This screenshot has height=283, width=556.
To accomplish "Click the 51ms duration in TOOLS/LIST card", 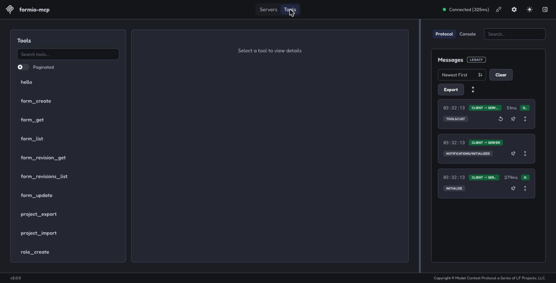I will tap(512, 108).
